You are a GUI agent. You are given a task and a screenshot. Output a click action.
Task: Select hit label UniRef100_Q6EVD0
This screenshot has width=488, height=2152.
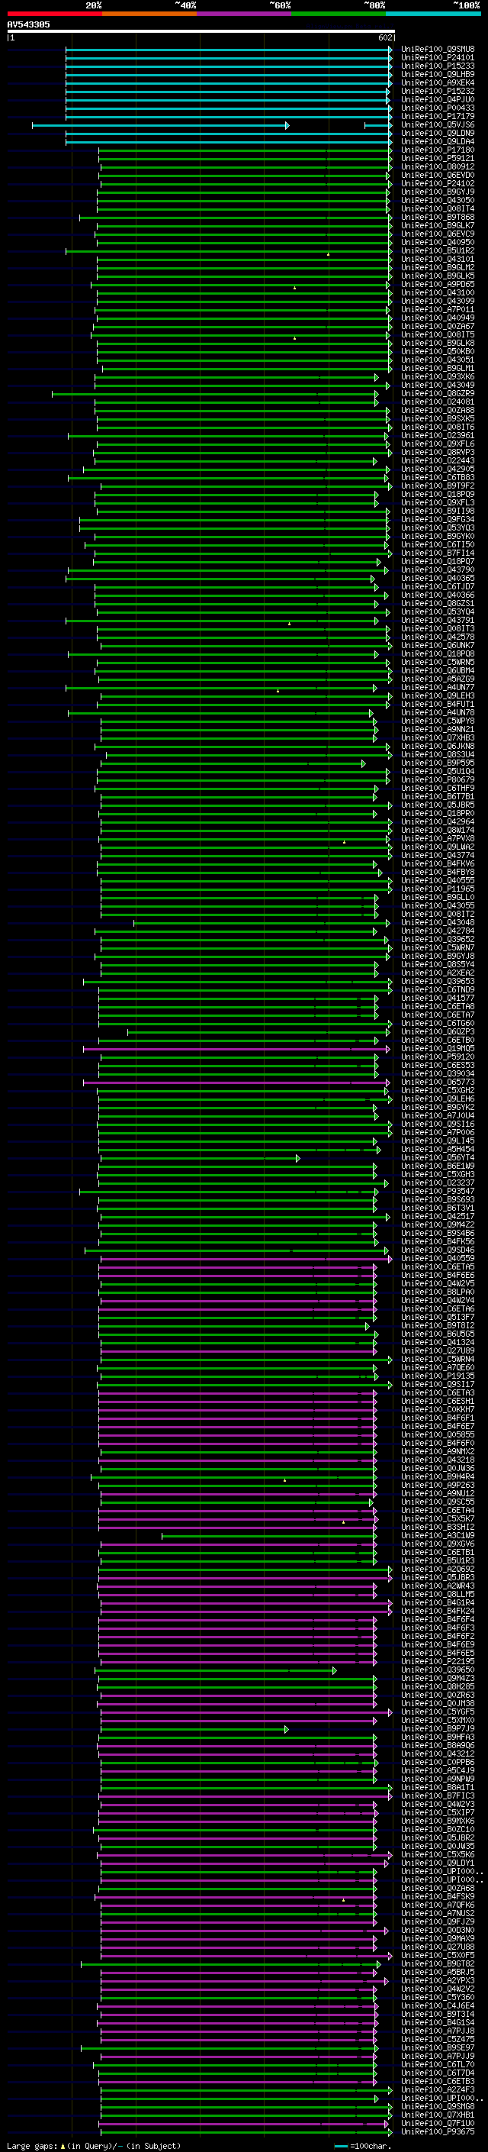(x=437, y=175)
